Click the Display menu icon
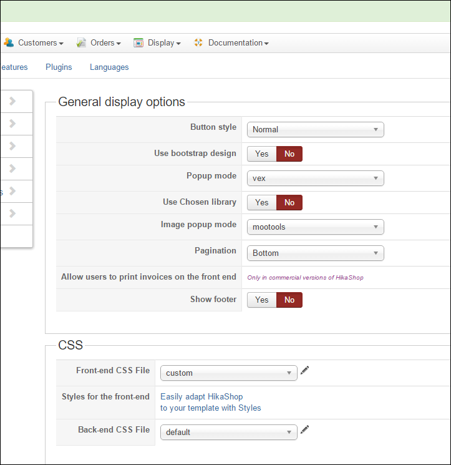451x465 pixels. [x=138, y=43]
